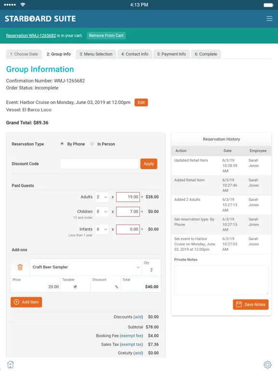The width and height of the screenshot is (278, 371).
Task: Edit the Children price field 7.00
Action: click(x=128, y=212)
